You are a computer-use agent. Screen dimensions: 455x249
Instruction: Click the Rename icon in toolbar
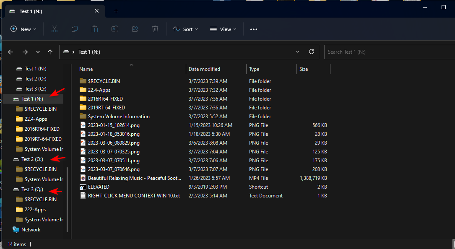click(x=115, y=29)
